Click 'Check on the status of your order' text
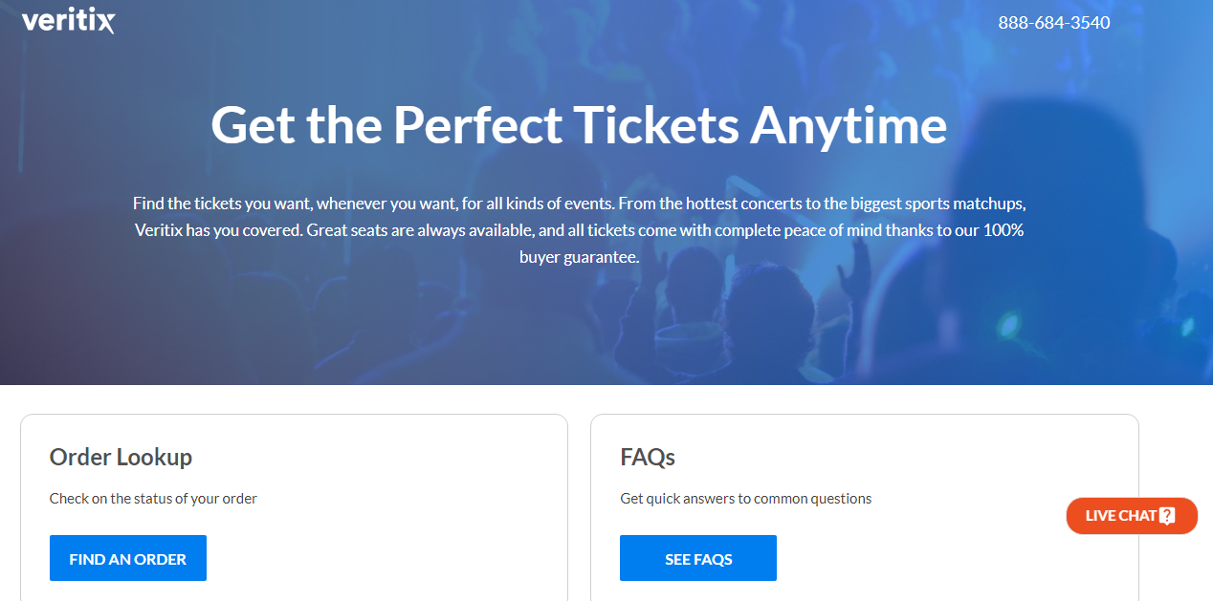This screenshot has width=1213, height=601. coord(153,498)
